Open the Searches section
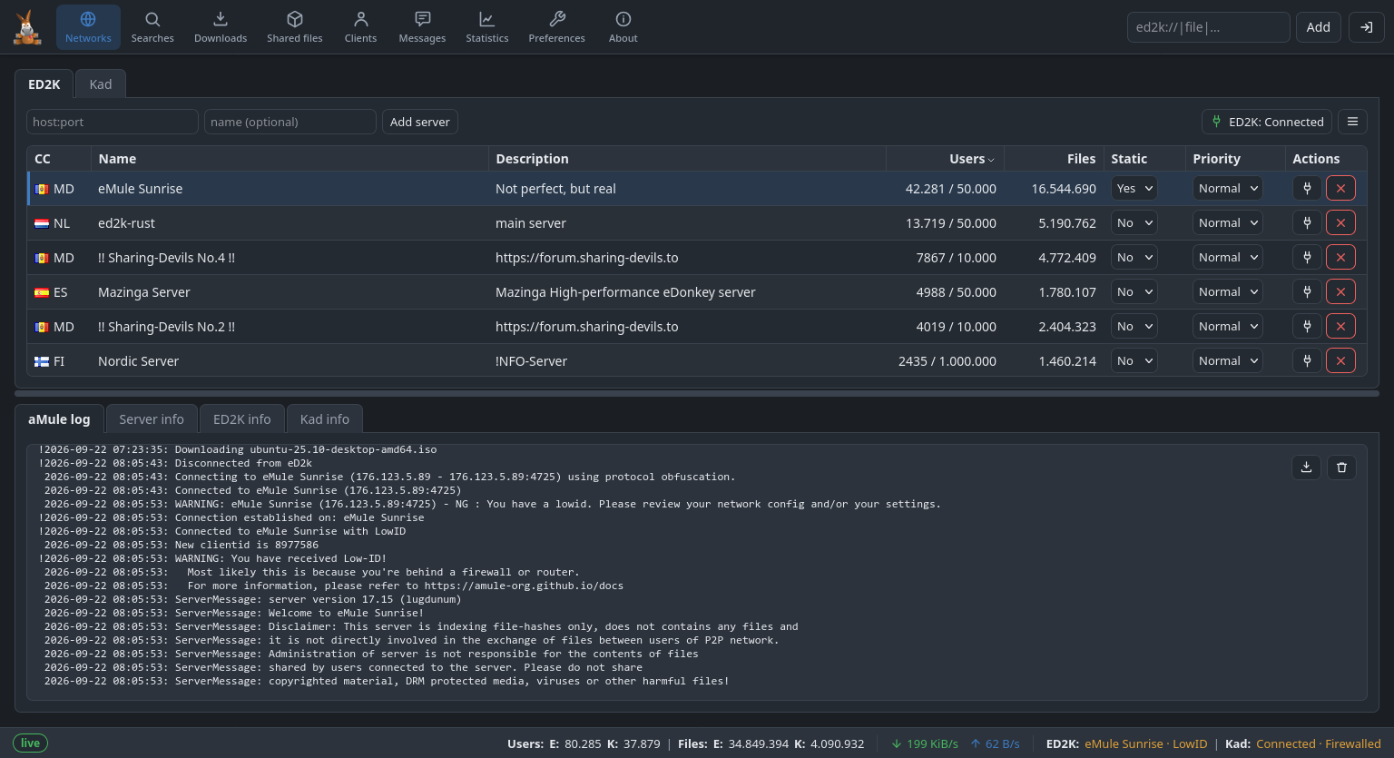 click(152, 27)
